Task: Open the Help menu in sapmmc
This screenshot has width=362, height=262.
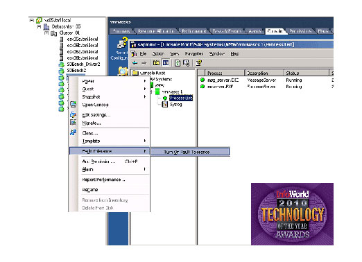Action: click(x=234, y=54)
